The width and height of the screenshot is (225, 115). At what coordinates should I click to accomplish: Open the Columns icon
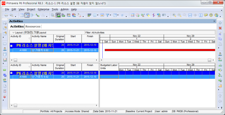coord(95,15)
